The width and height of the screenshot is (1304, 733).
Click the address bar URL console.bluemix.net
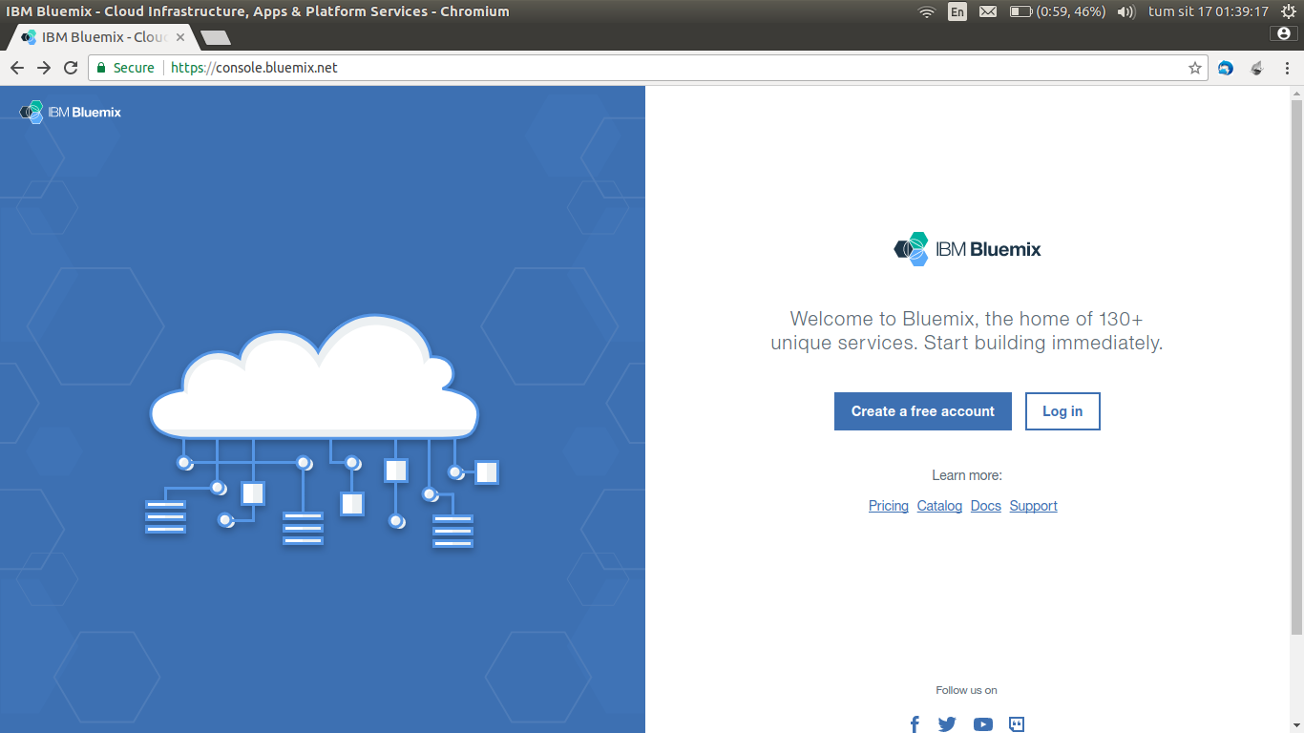[x=254, y=68]
